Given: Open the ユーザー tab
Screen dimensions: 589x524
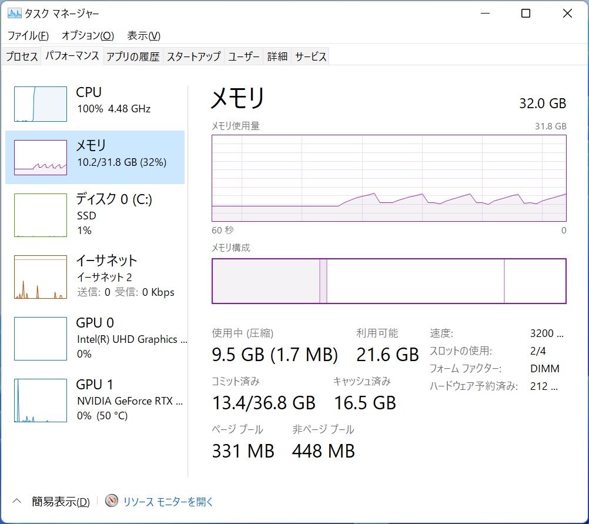Looking at the screenshot, I should coord(243,56).
